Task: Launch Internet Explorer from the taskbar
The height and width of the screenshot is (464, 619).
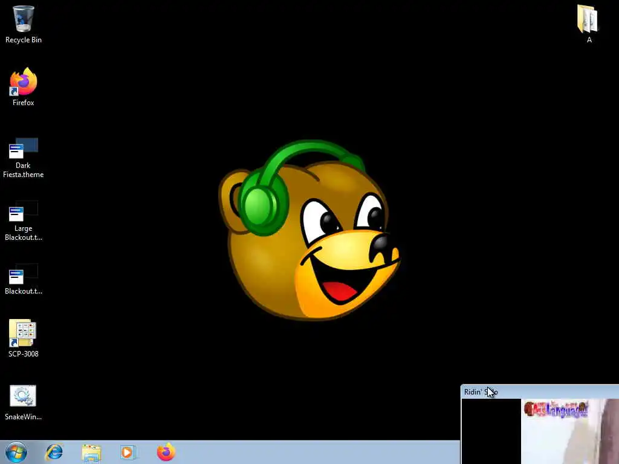Action: (54, 452)
